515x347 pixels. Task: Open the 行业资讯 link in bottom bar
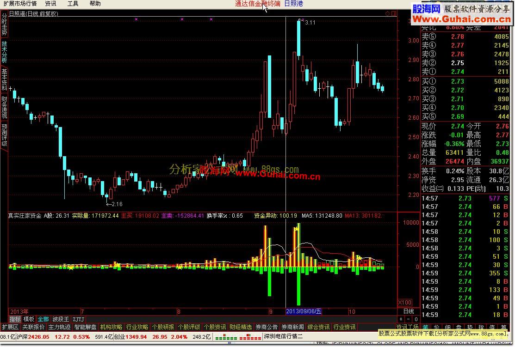[x=345, y=327]
